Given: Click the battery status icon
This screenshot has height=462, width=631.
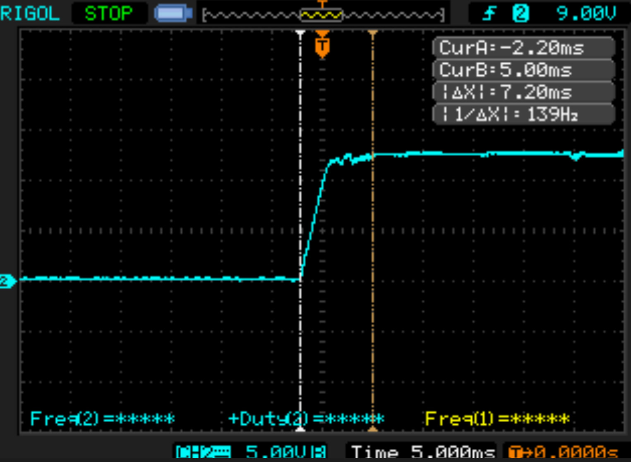Looking at the screenshot, I should click(173, 14).
